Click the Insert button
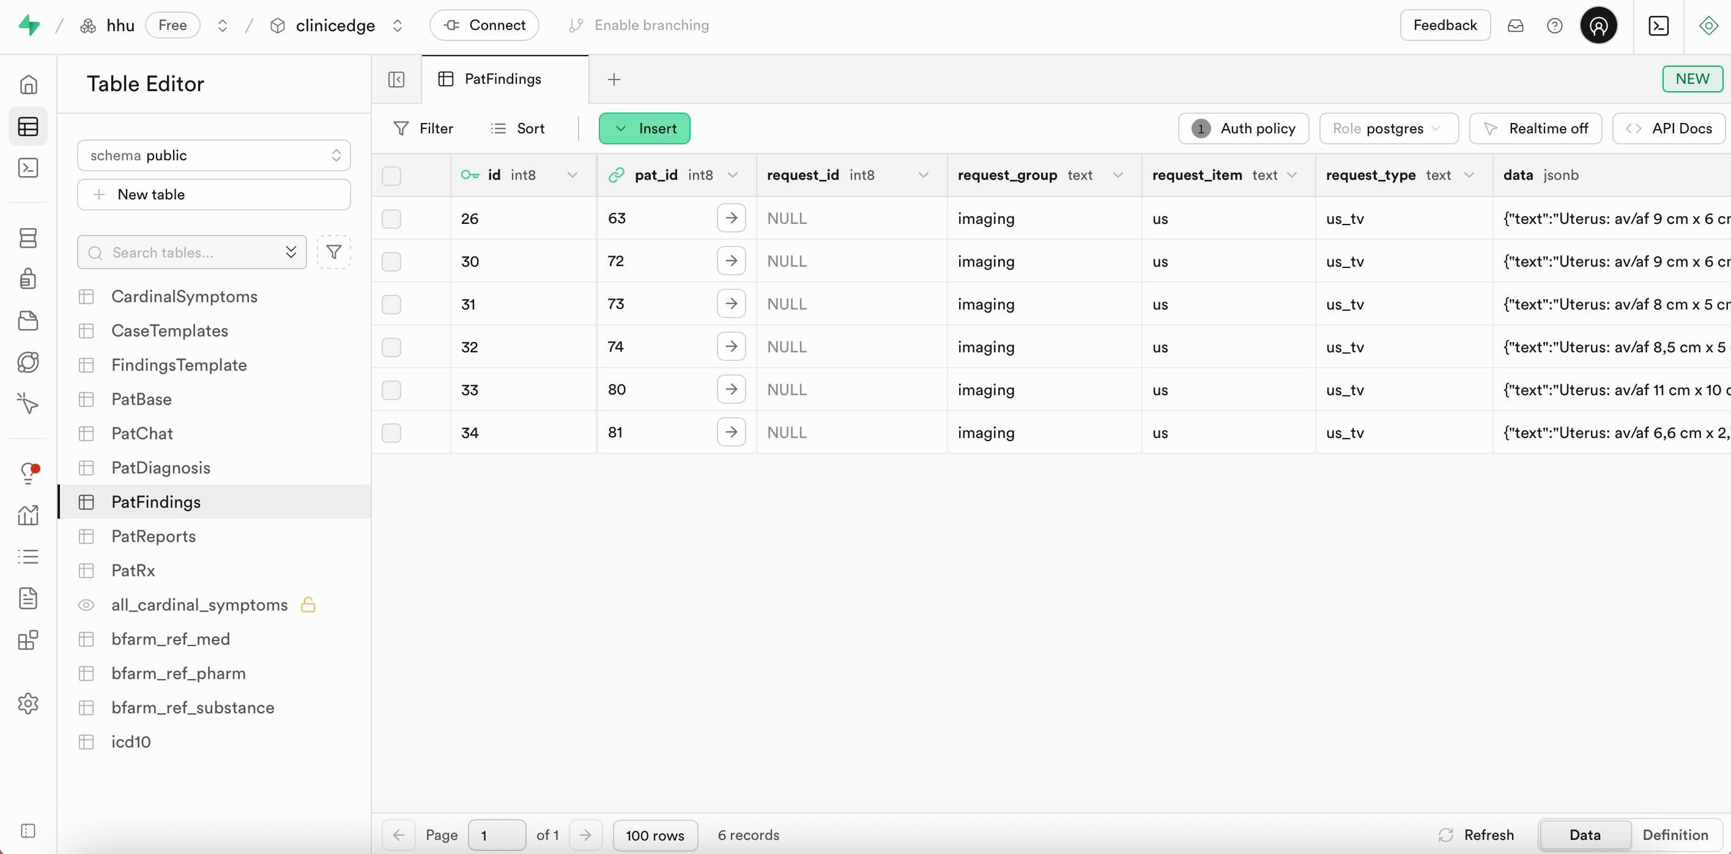Viewport: 1731px width, 854px height. (643, 128)
